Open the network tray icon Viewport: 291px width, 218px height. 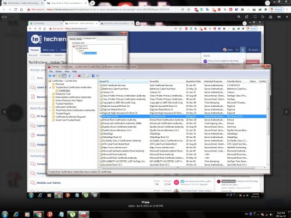[266, 214]
